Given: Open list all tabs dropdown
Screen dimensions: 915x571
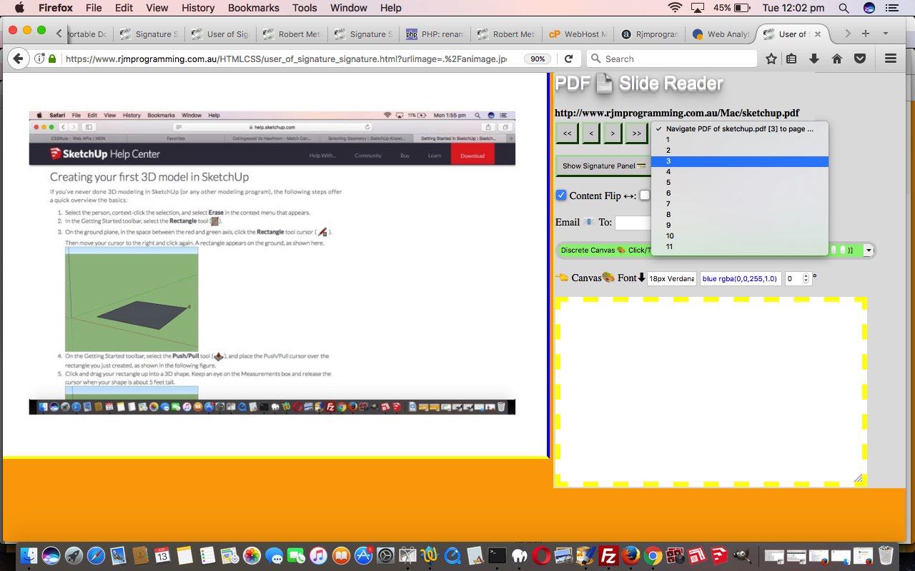Looking at the screenshot, I should [x=886, y=34].
